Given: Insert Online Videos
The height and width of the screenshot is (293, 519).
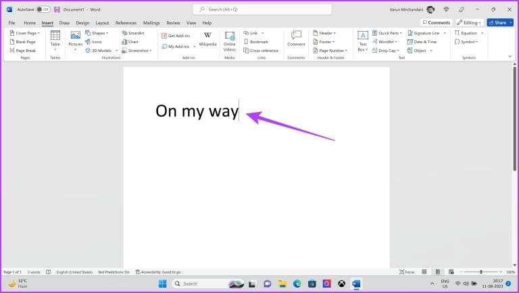Looking at the screenshot, I should (x=229, y=41).
